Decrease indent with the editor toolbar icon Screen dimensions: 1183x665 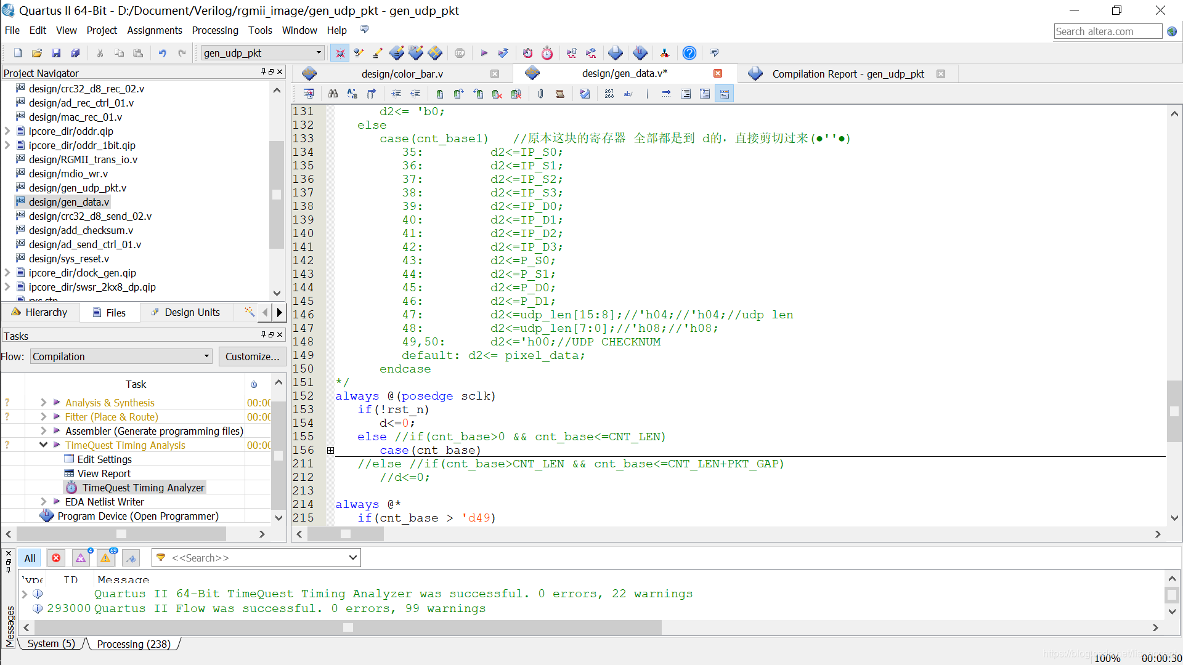415,94
